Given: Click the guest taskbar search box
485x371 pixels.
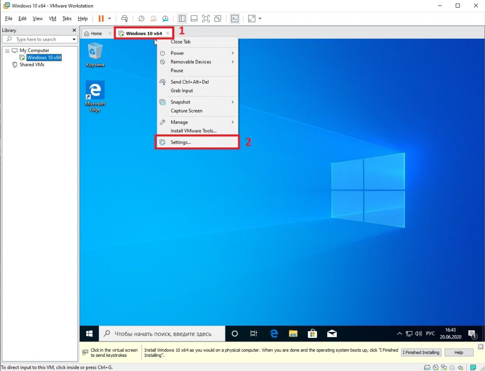Looking at the screenshot, I should [162, 334].
